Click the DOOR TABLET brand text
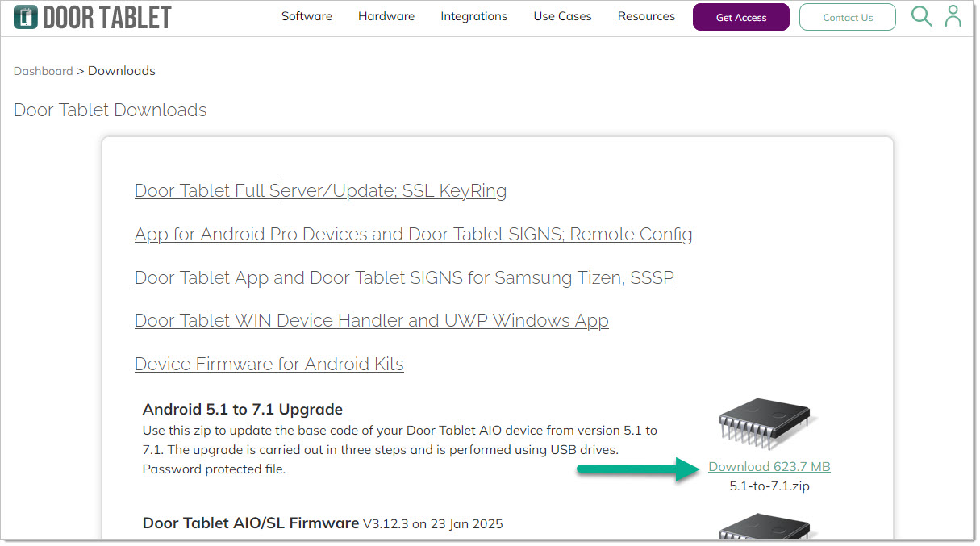 (106, 17)
